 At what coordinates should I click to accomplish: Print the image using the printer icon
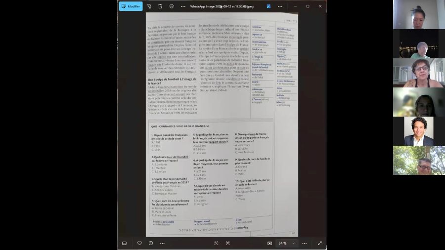172,6
